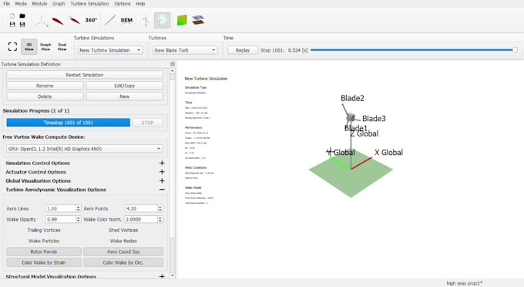Open the 360° polar extrapolation module
Screen dimensions: 524x287
[91, 20]
